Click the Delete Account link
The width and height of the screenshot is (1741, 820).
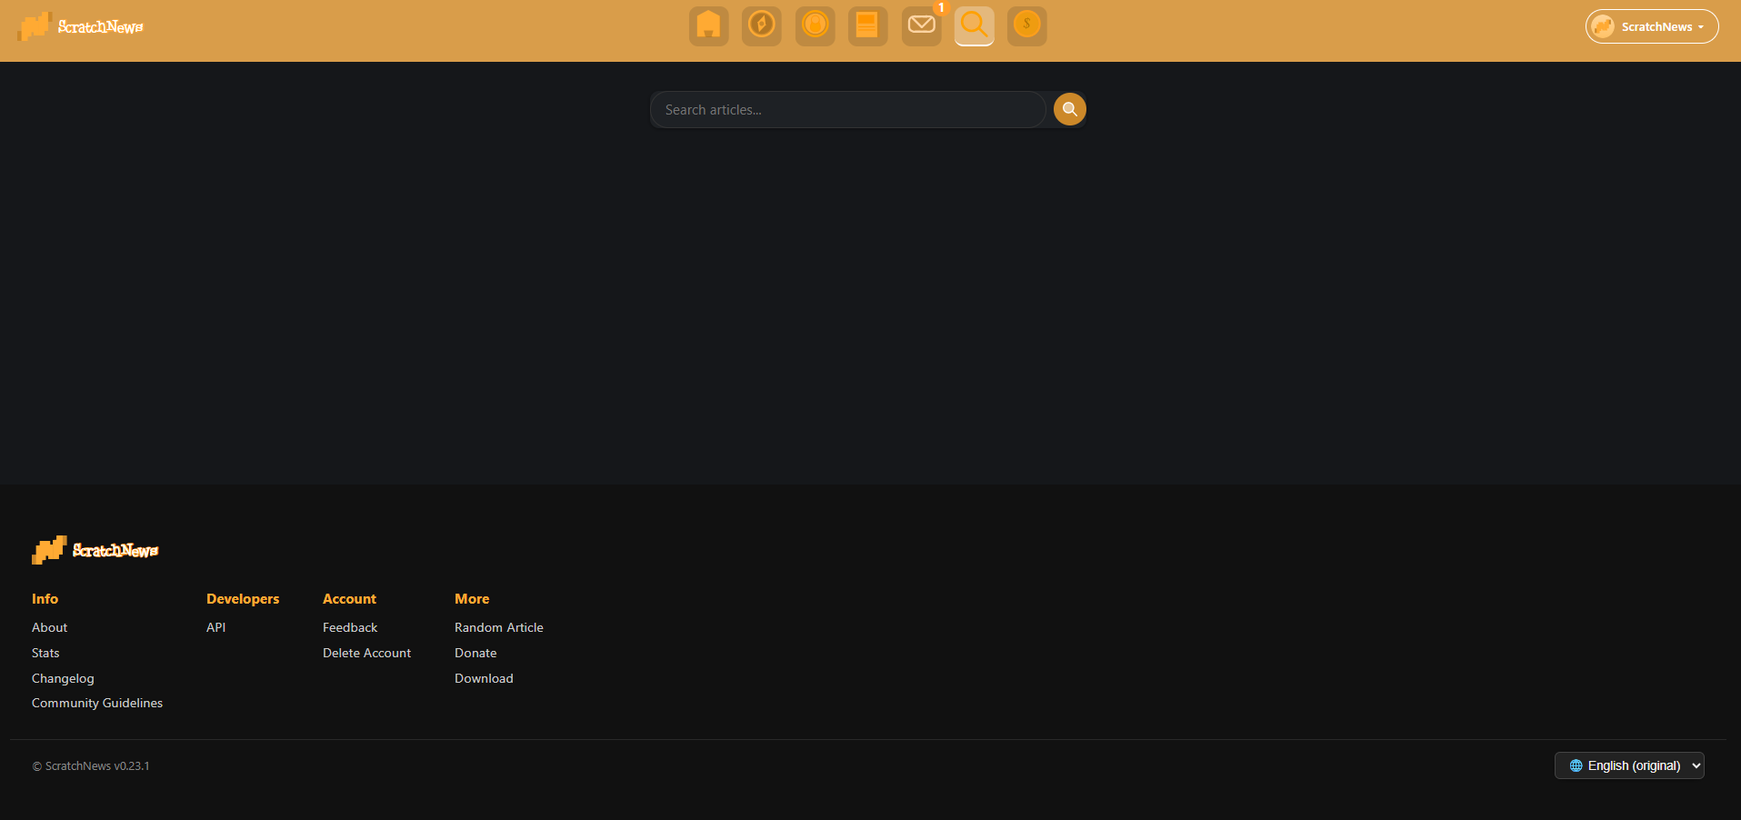[366, 653]
